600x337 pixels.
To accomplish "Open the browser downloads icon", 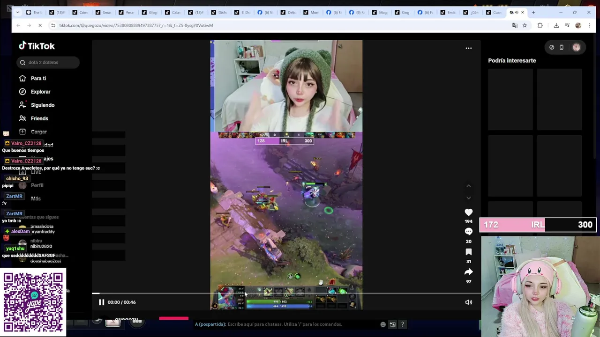I will point(556,25).
